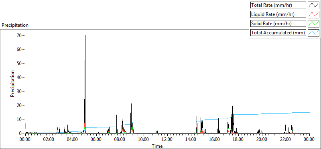Image resolution: width=321 pixels, height=149 pixels.
Task: Click the Time axis title
Action: tap(157, 146)
